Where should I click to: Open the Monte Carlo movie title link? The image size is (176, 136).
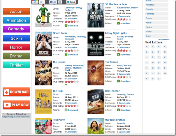point(60,33)
